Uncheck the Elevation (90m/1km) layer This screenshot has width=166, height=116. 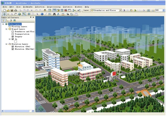pyautogui.click(x=13, y=49)
